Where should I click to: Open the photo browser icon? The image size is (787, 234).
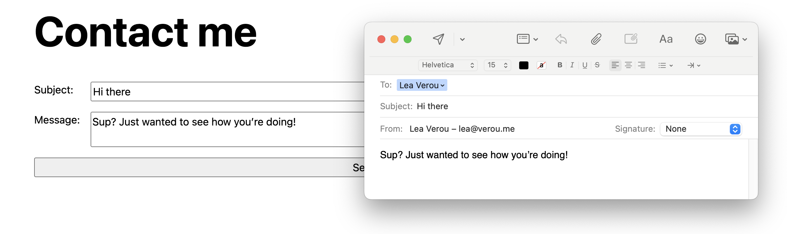(x=732, y=39)
